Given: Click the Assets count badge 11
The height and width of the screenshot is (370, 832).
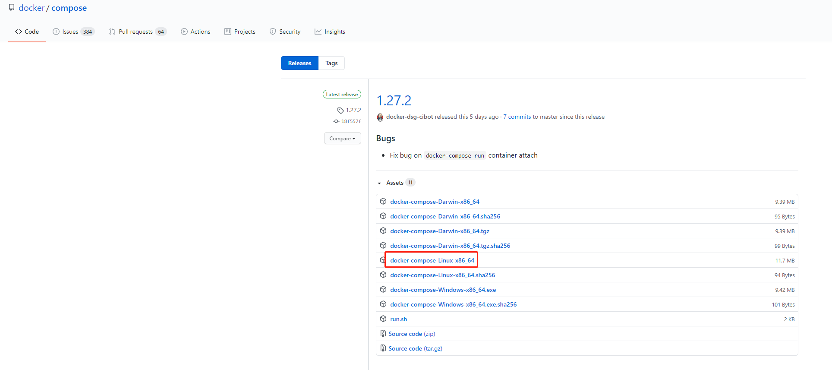Looking at the screenshot, I should [x=410, y=183].
